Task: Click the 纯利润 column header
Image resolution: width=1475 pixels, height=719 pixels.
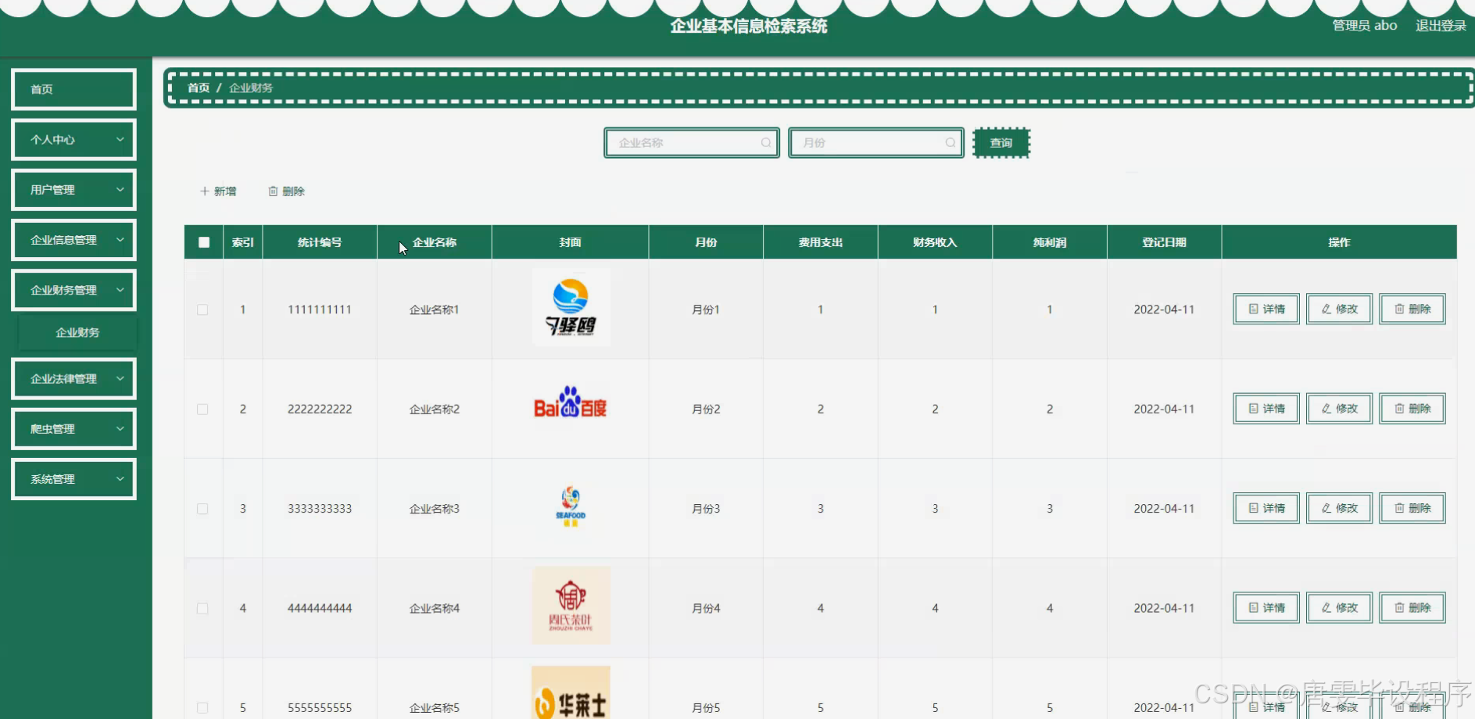Action: (1050, 242)
